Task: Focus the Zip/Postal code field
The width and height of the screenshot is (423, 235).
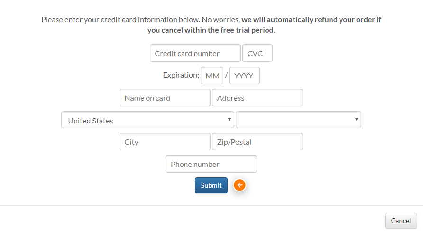Action: 257,141
